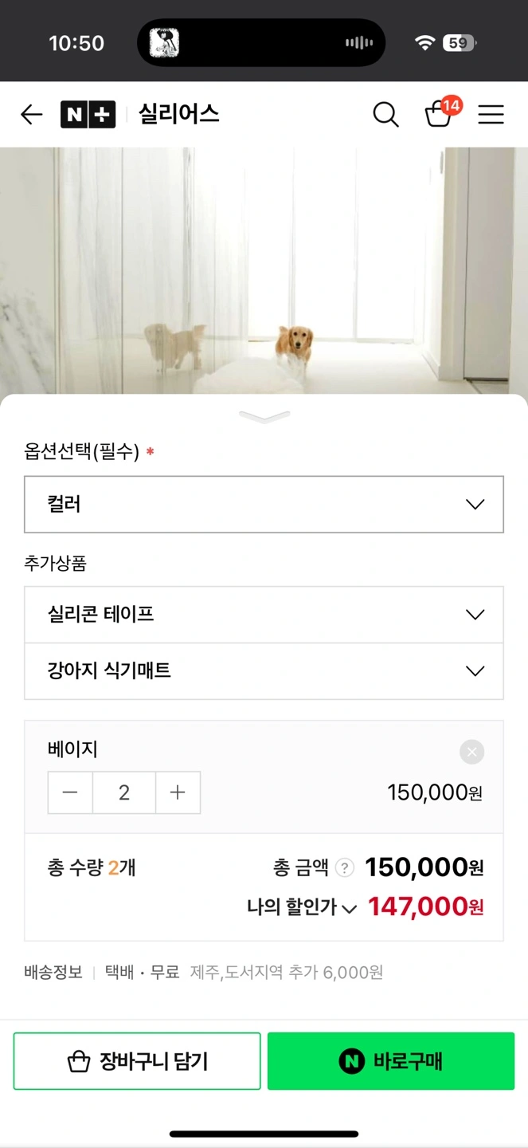Expand the 실리콘 테이프 dropdown
Image resolution: width=528 pixels, height=1148 pixels.
(x=264, y=615)
